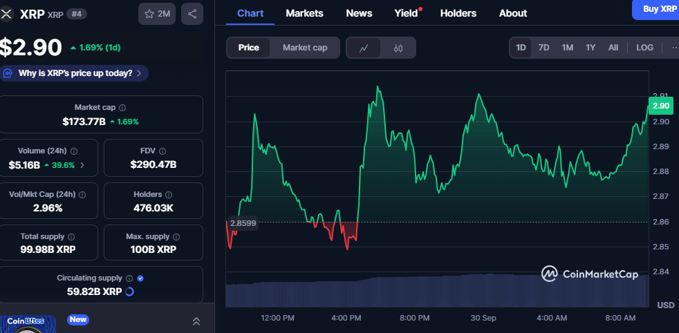Click Holders info icon
679x333 pixels.
point(168,195)
